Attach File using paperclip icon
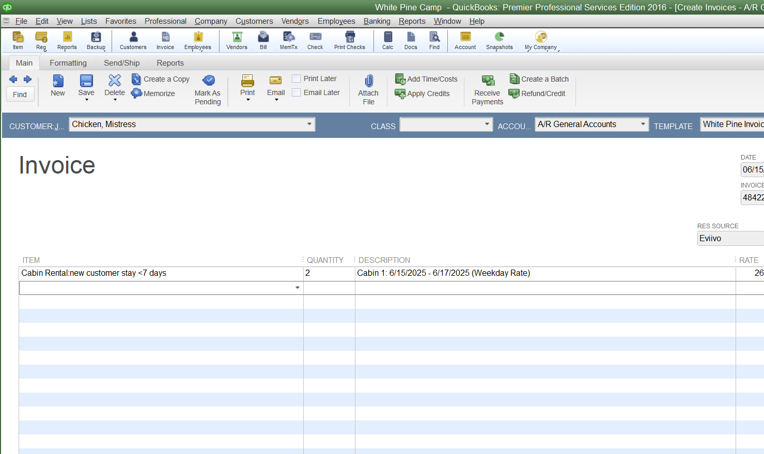The image size is (764, 454). 368,90
